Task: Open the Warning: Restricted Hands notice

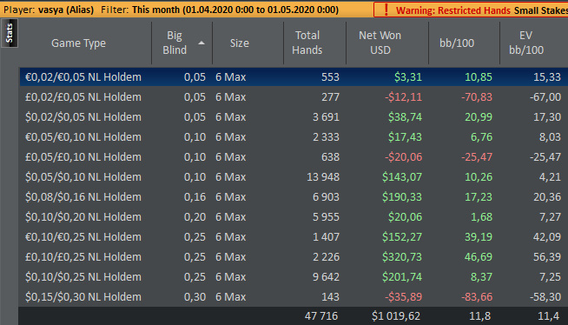Action: pos(452,10)
